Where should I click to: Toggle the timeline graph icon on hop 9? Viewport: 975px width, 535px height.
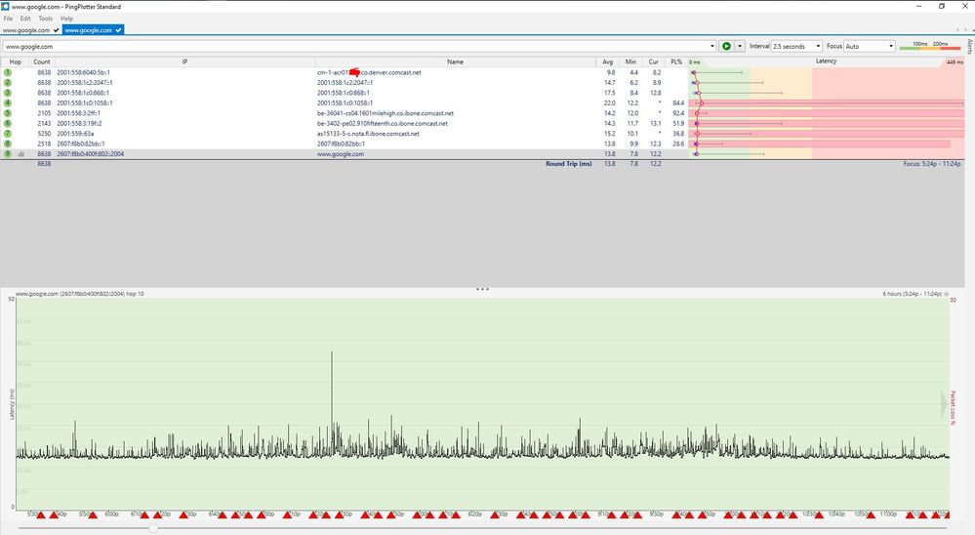coord(21,153)
